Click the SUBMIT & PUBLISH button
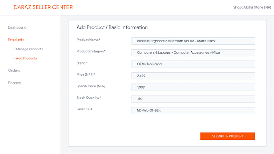Image resolution: width=274 pixels, height=154 pixels. coord(228,136)
